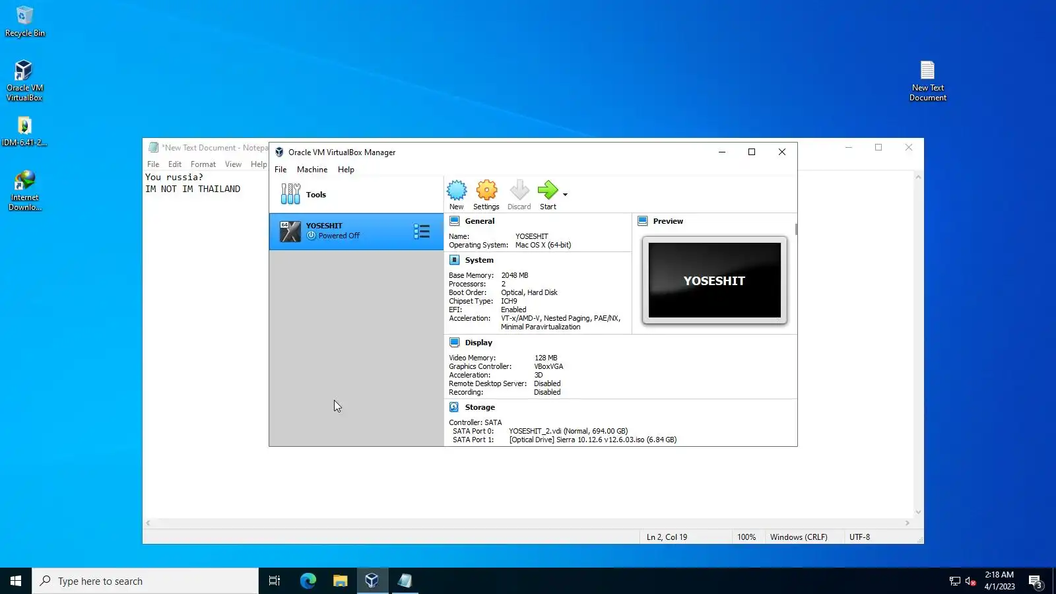This screenshot has height=594, width=1056.
Task: Click Notepad status 'Ln 2, Col 19'
Action: 667,537
